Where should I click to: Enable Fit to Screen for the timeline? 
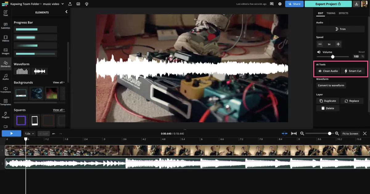point(350,133)
